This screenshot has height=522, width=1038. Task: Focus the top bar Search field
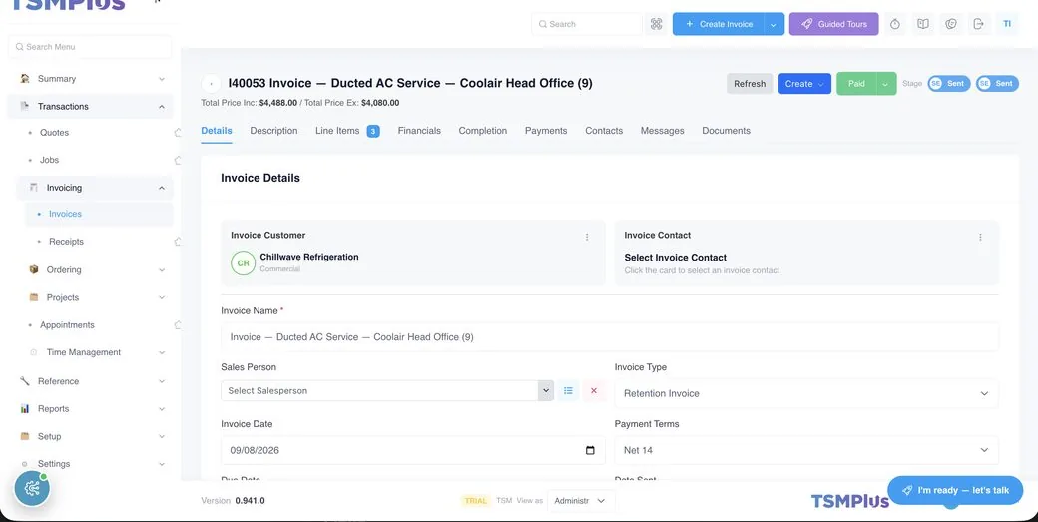coord(587,24)
